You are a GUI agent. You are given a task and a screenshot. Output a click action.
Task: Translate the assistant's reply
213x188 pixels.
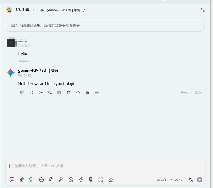[50, 92]
